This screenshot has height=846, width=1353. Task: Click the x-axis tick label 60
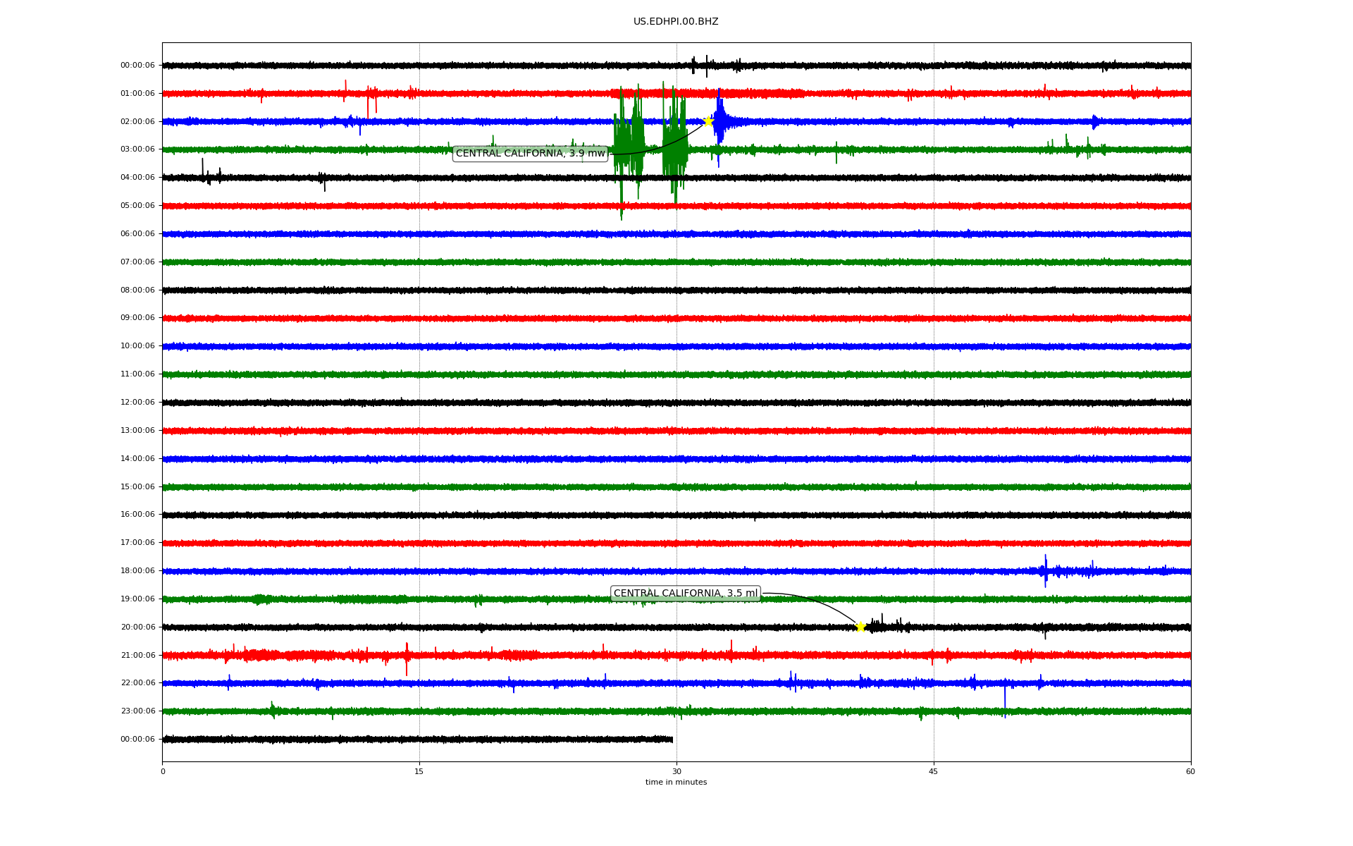(1190, 771)
